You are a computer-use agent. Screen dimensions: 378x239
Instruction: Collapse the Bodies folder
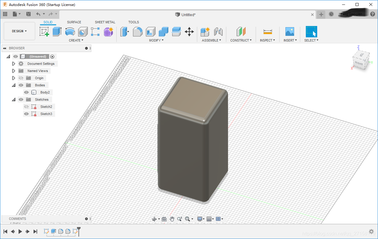click(13, 85)
